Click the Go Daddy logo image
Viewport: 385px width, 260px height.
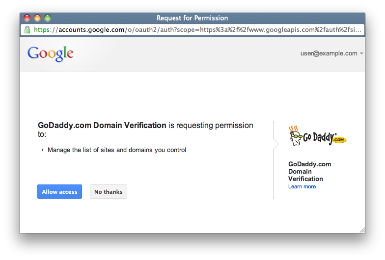(x=318, y=137)
